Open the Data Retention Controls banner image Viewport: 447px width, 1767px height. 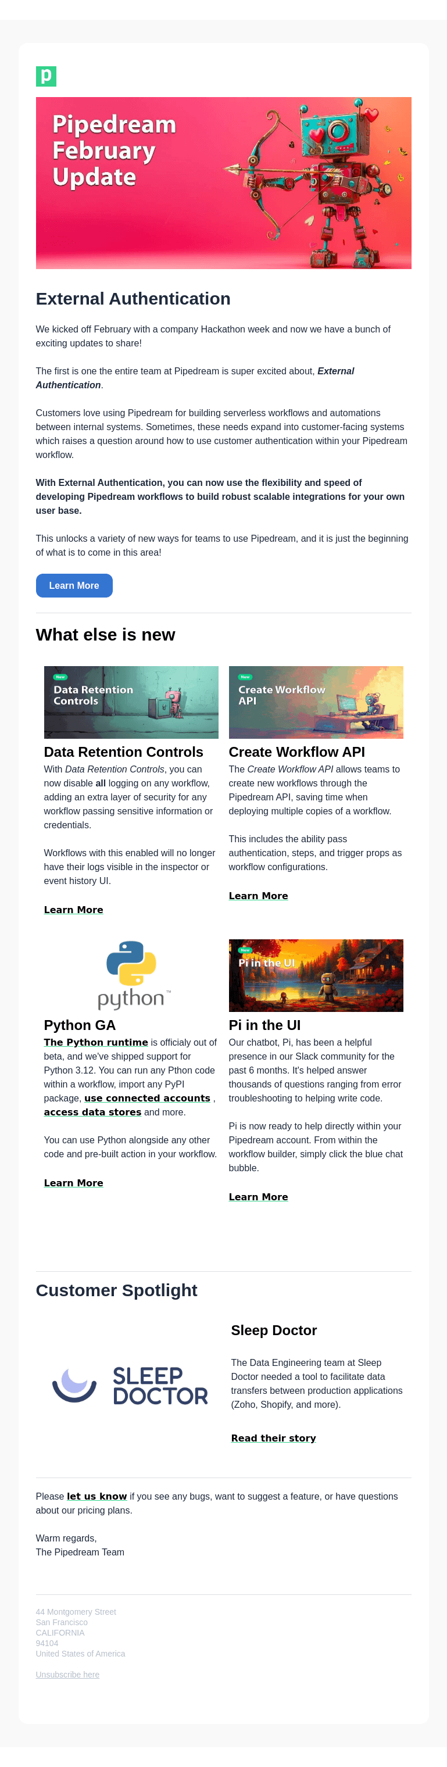(131, 702)
